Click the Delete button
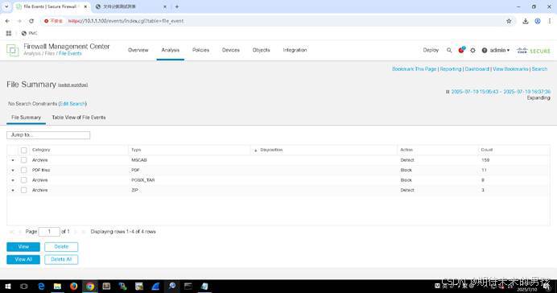The height and width of the screenshot is (293, 557). tap(61, 247)
